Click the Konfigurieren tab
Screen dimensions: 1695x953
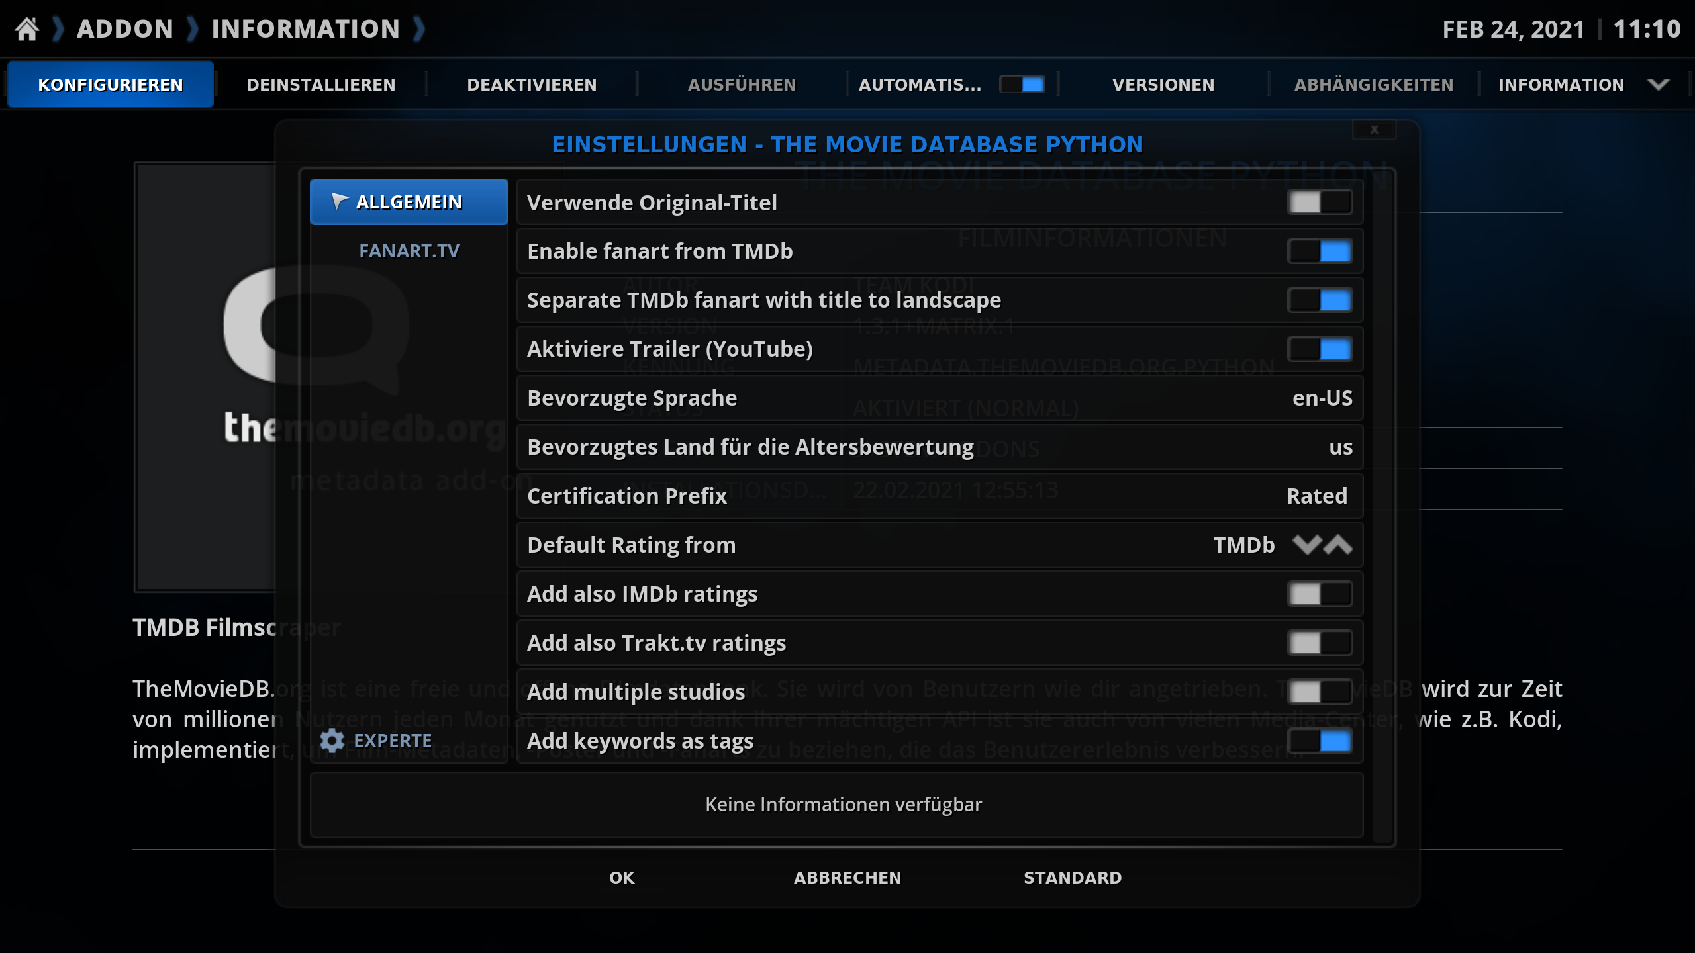[111, 85]
